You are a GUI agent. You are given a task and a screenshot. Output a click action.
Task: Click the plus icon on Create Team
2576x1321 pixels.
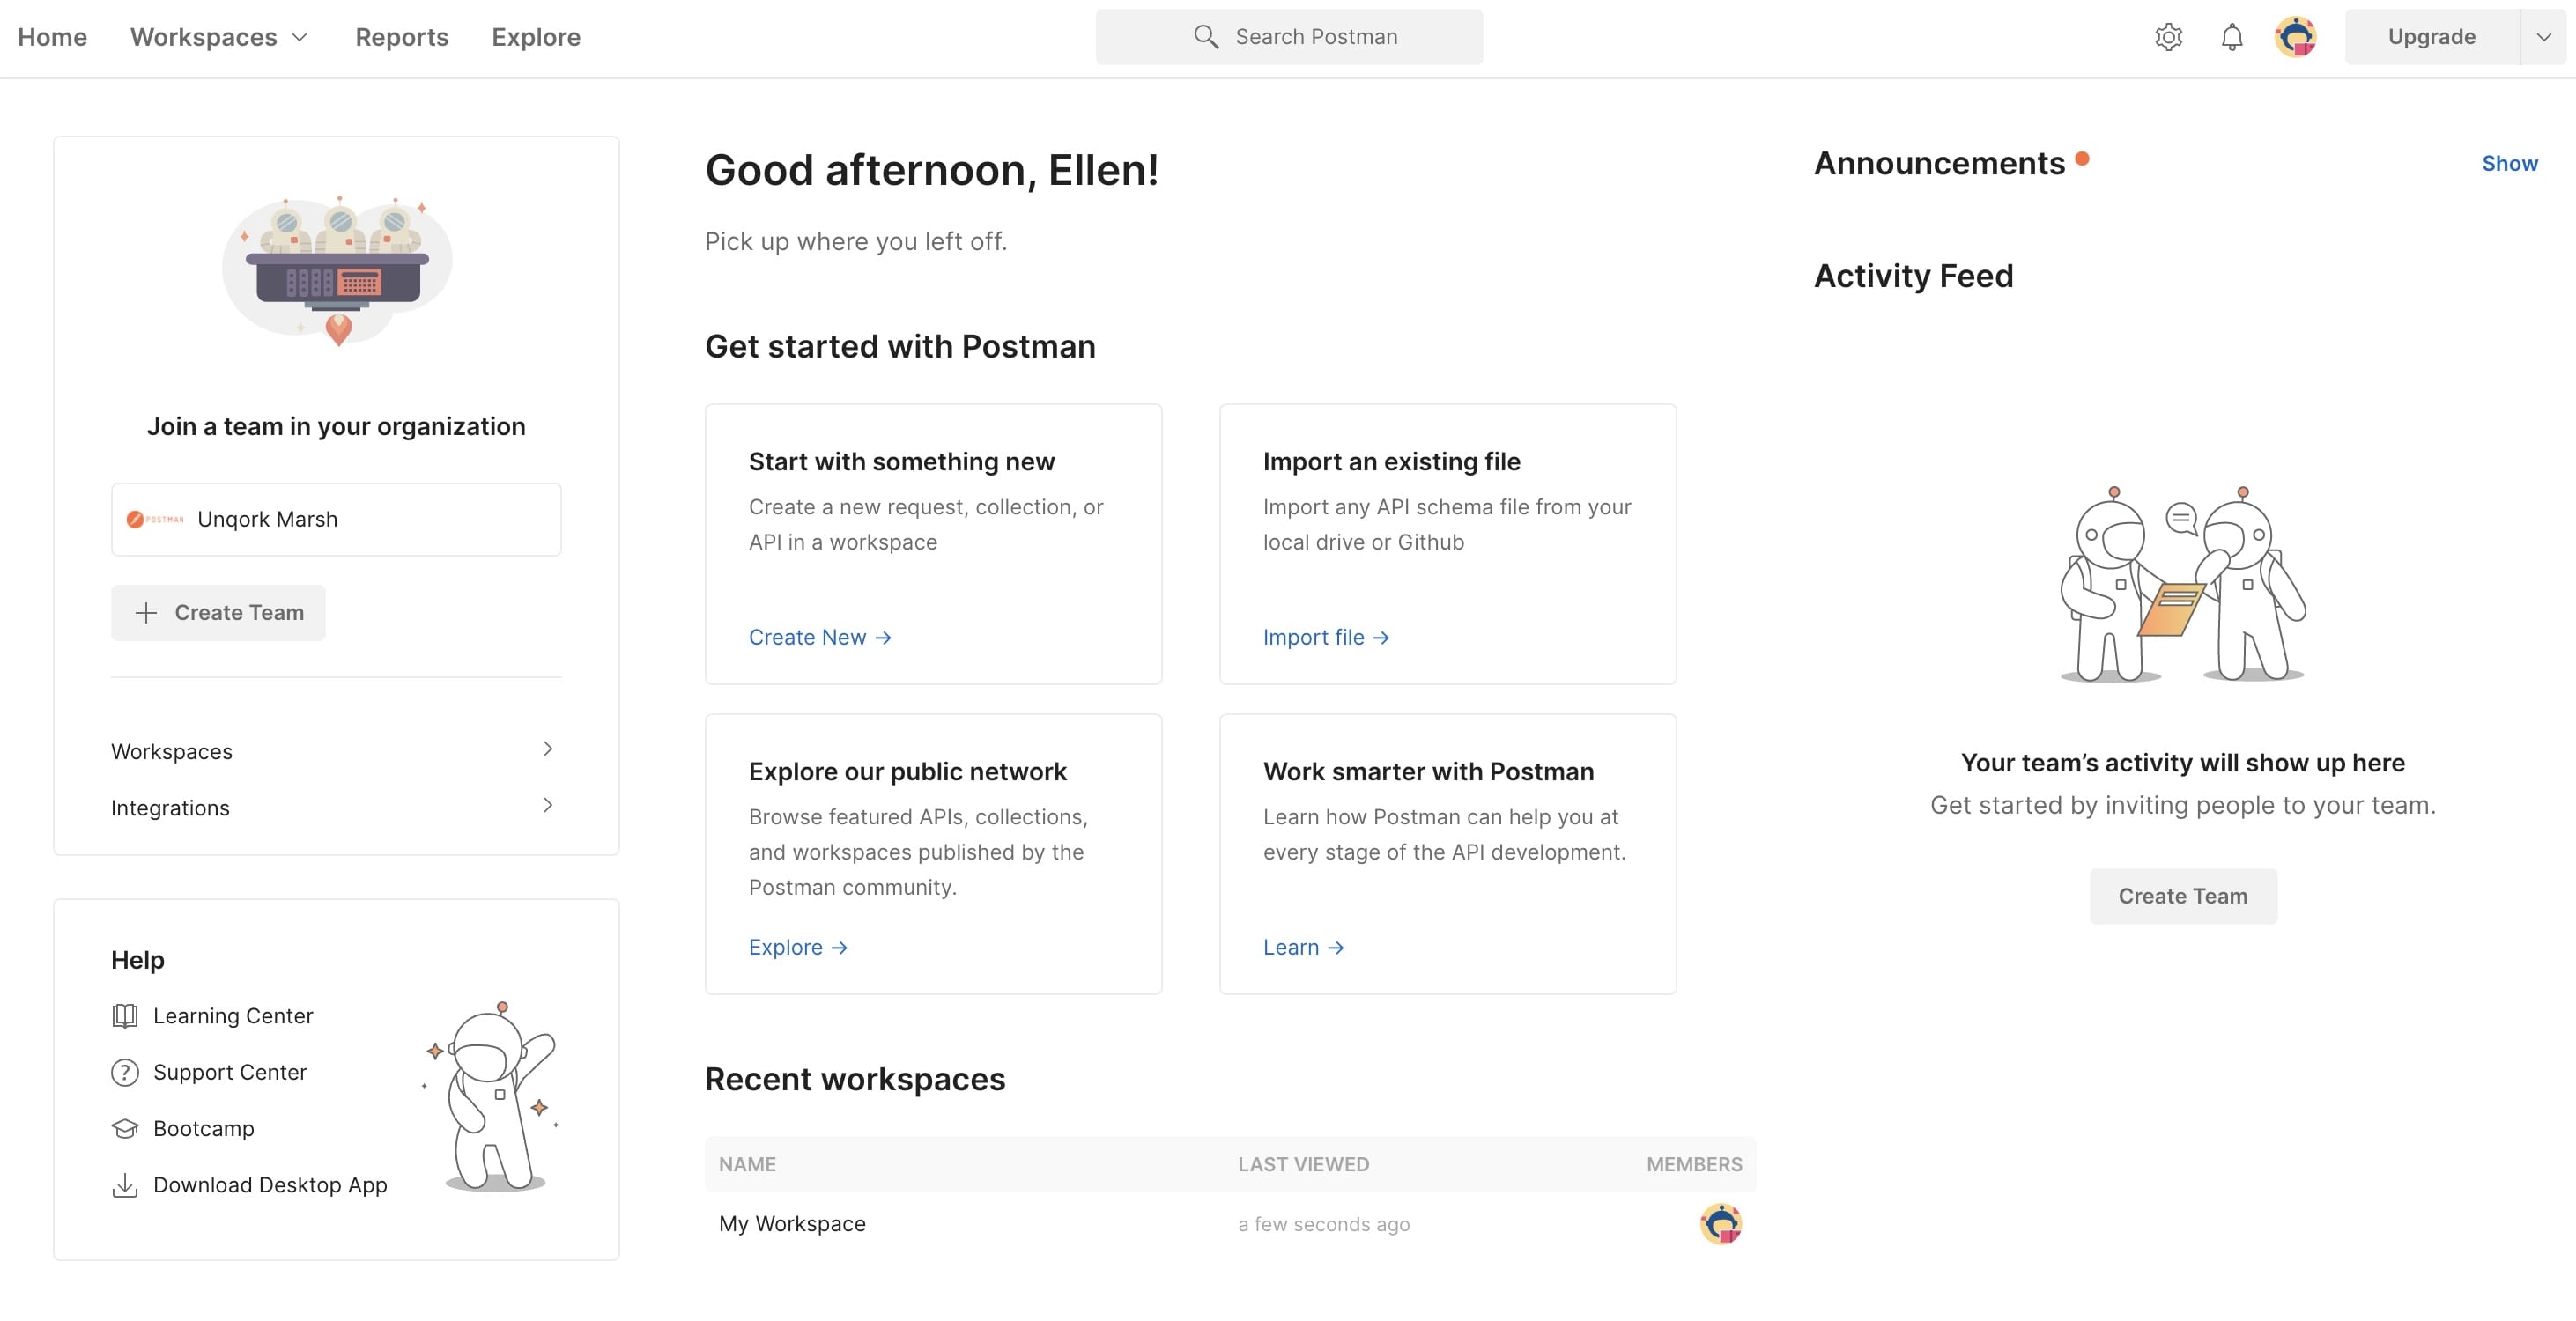146,613
